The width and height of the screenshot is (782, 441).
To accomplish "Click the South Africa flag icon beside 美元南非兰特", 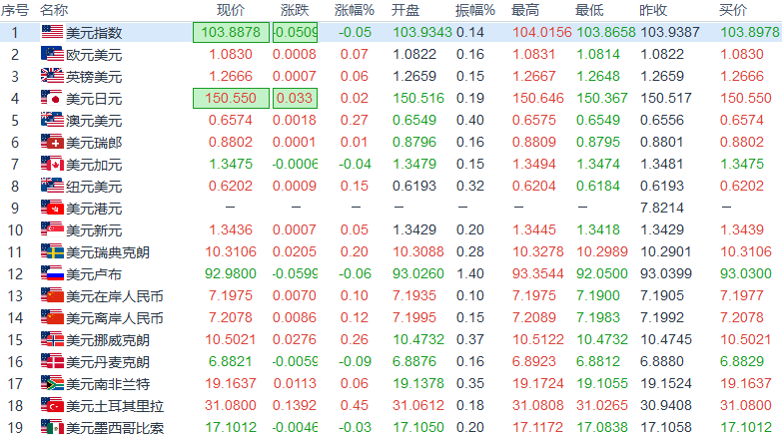I will tap(52, 383).
